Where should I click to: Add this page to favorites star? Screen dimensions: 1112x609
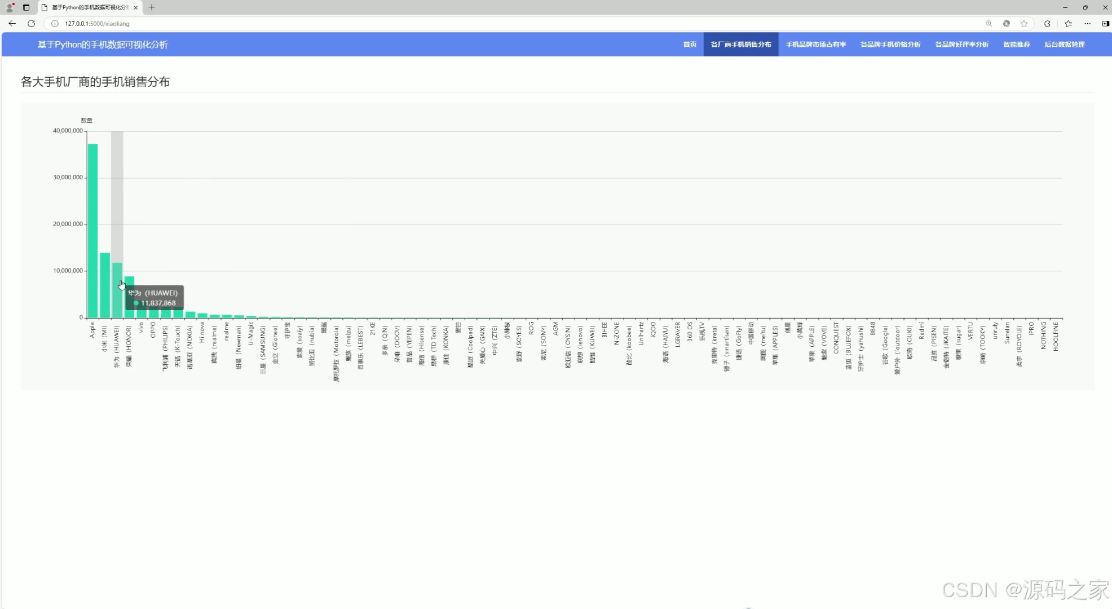1024,24
